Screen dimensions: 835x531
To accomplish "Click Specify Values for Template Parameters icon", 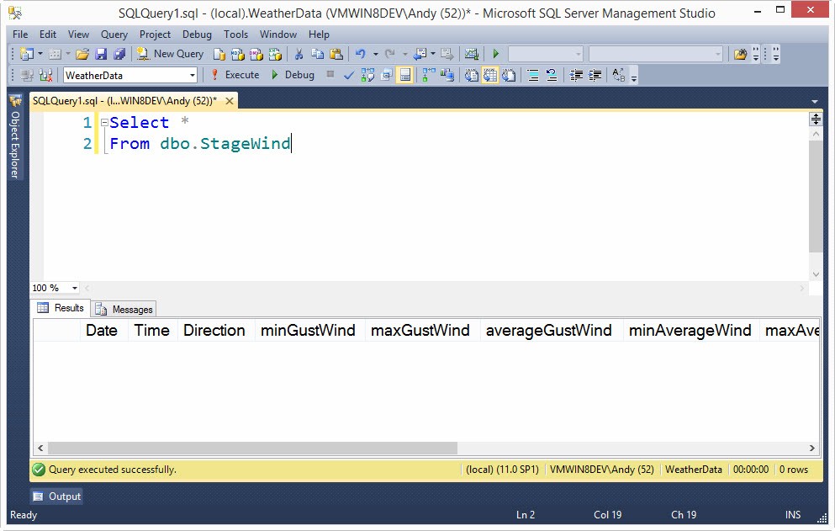I will click(618, 75).
